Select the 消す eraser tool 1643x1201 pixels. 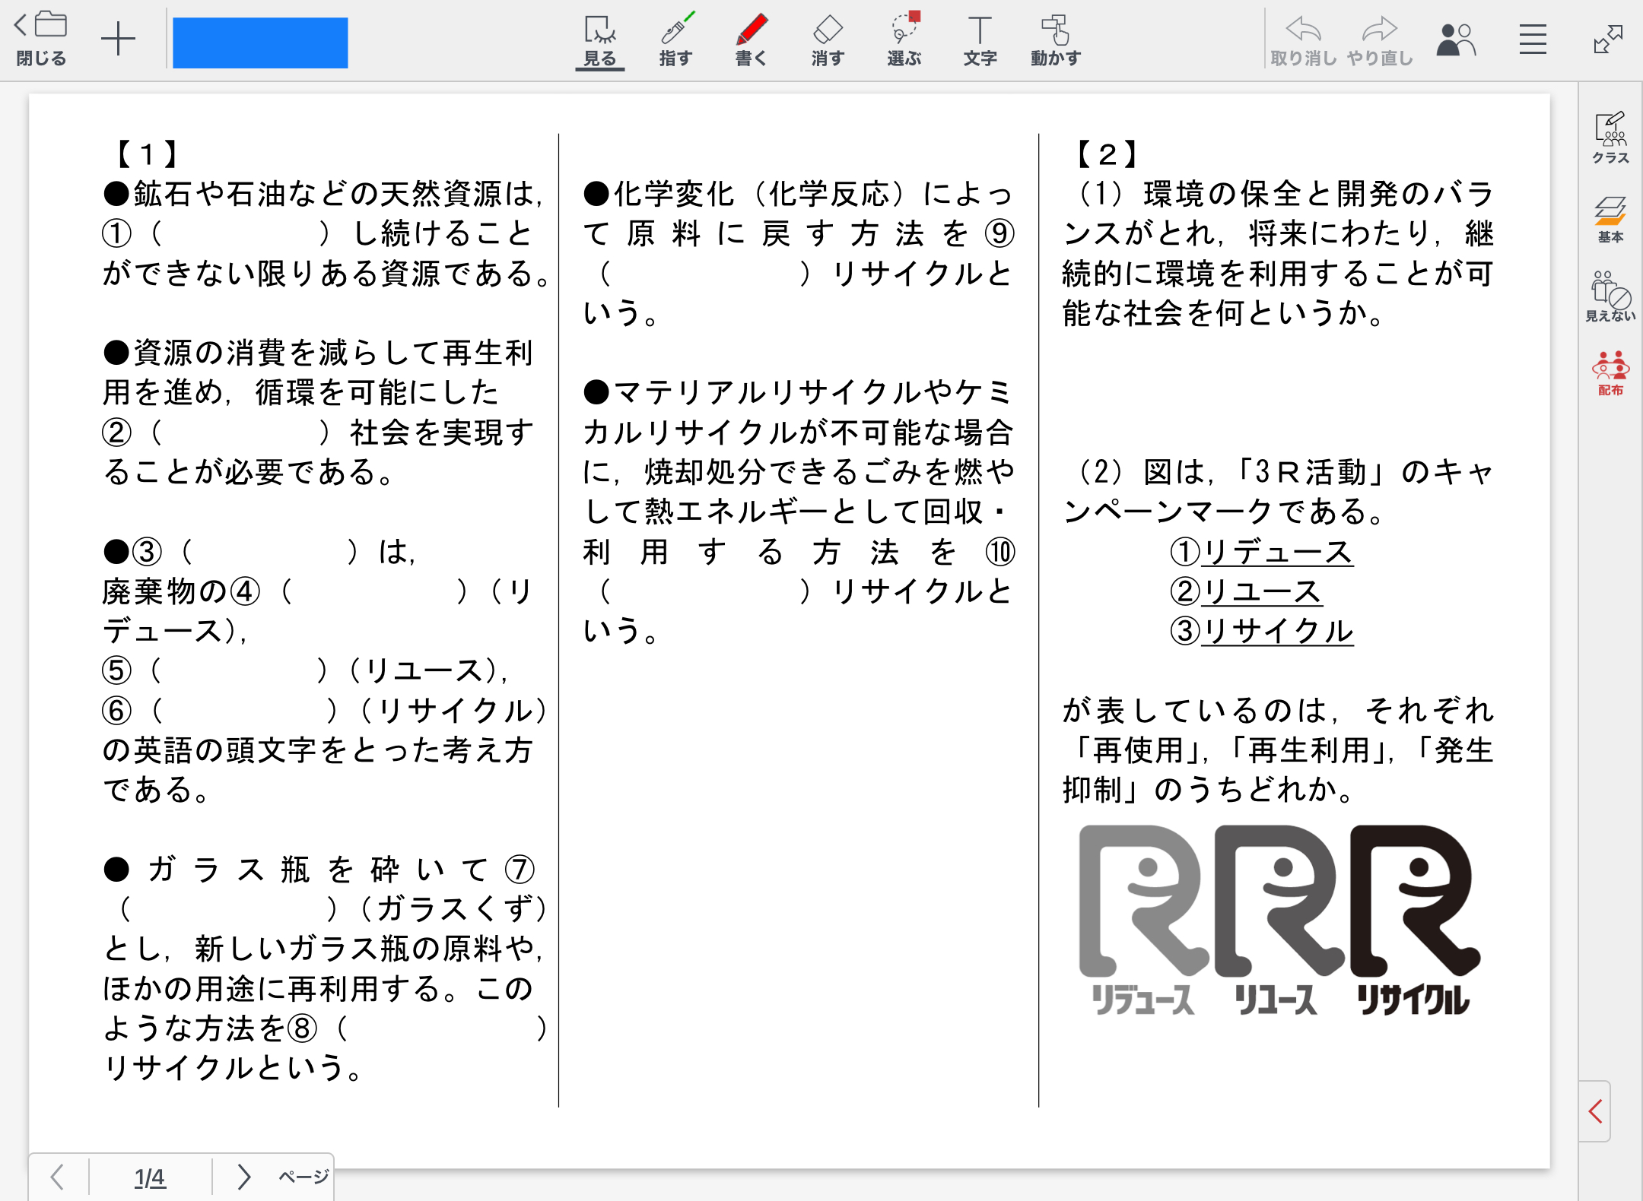coord(828,40)
